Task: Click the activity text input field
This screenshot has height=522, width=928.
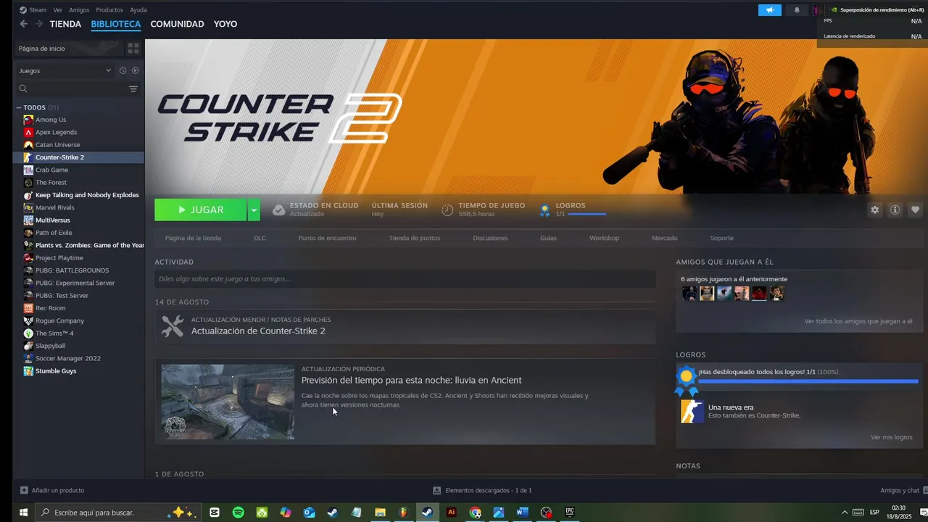Action: 405,279
